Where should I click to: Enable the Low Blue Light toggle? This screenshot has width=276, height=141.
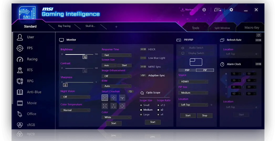click(143, 58)
